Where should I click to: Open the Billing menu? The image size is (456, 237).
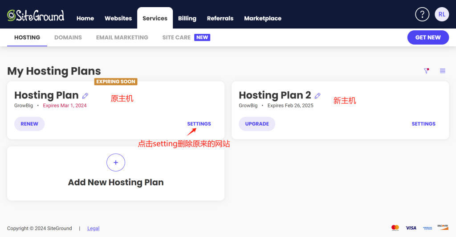coord(187,18)
